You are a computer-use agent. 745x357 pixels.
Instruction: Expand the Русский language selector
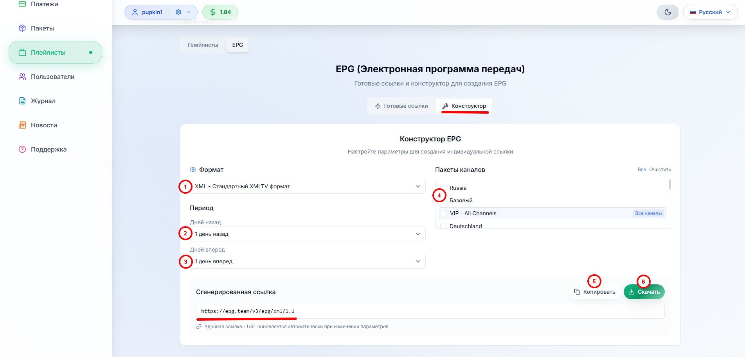pyautogui.click(x=710, y=12)
